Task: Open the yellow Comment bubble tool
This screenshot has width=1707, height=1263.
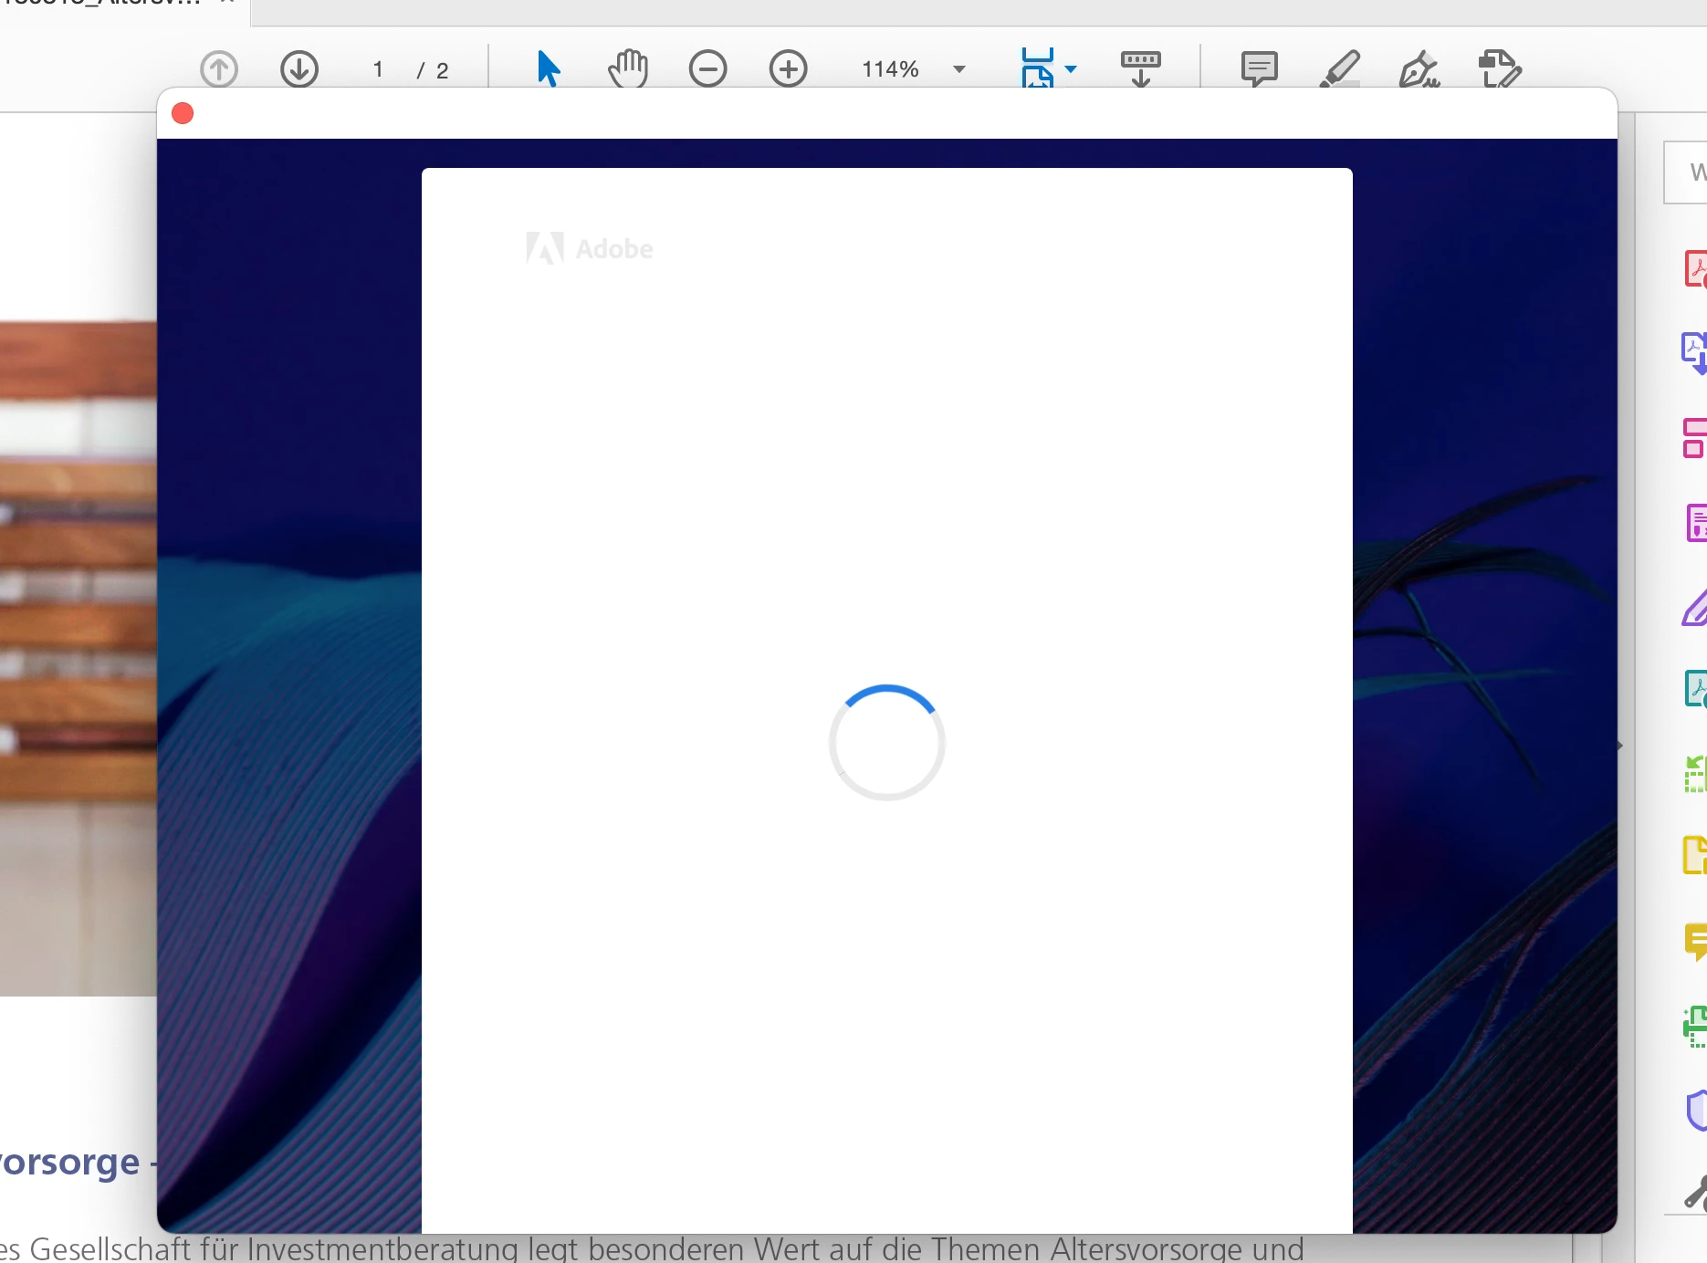Action: point(1695,942)
